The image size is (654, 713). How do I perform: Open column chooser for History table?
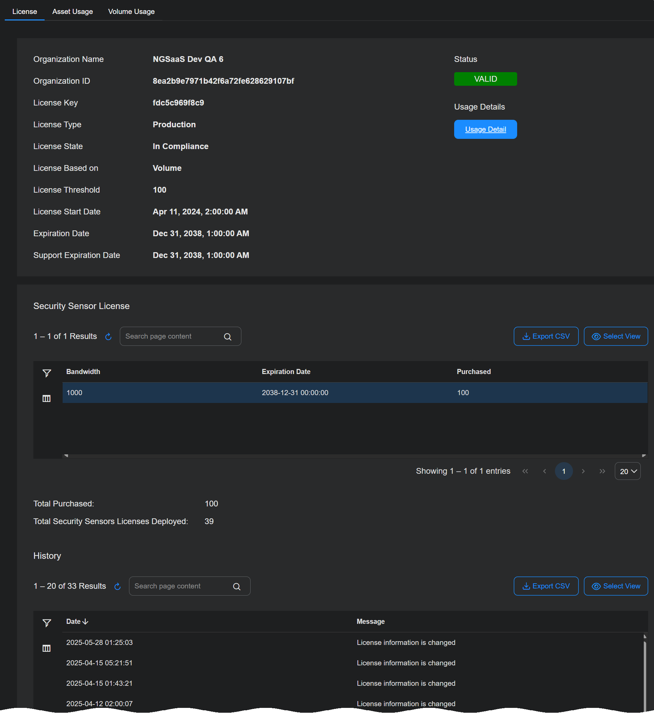point(46,648)
